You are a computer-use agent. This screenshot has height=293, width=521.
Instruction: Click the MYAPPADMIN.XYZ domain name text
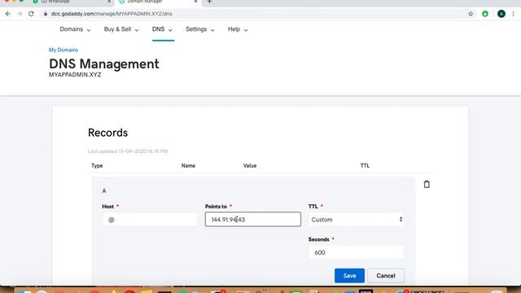(75, 75)
